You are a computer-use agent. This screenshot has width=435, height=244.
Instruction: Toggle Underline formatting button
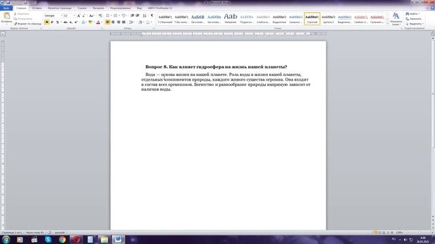pyautogui.click(x=57, y=22)
